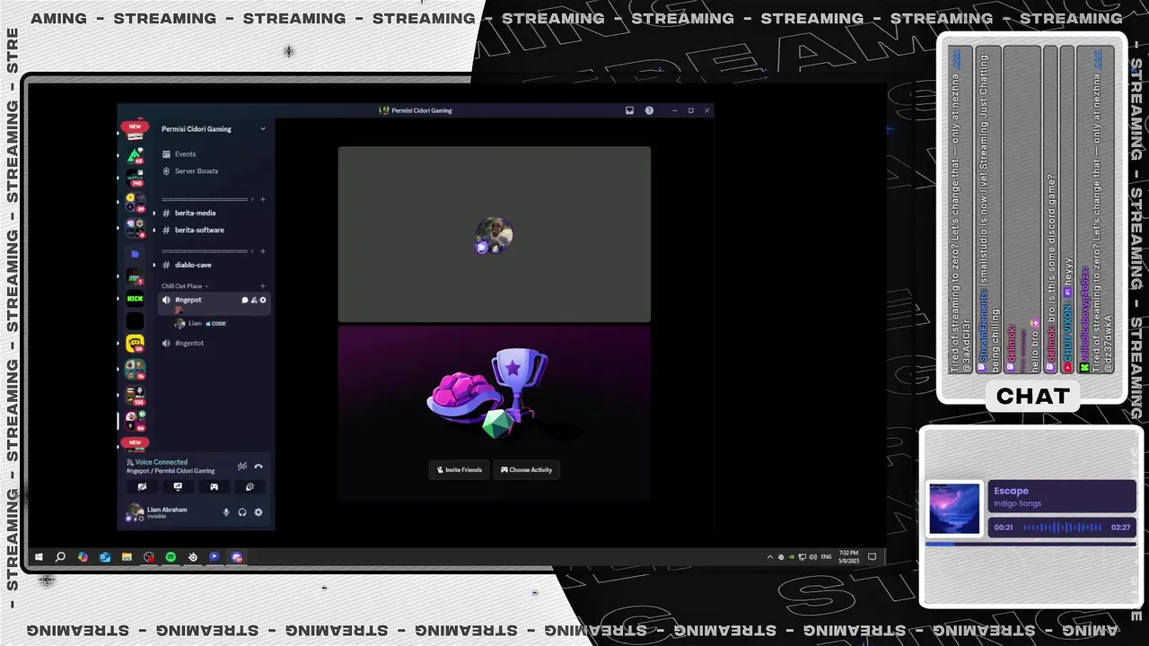Add channel to Chill Out Place category
This screenshot has height=646, width=1149.
click(x=262, y=286)
